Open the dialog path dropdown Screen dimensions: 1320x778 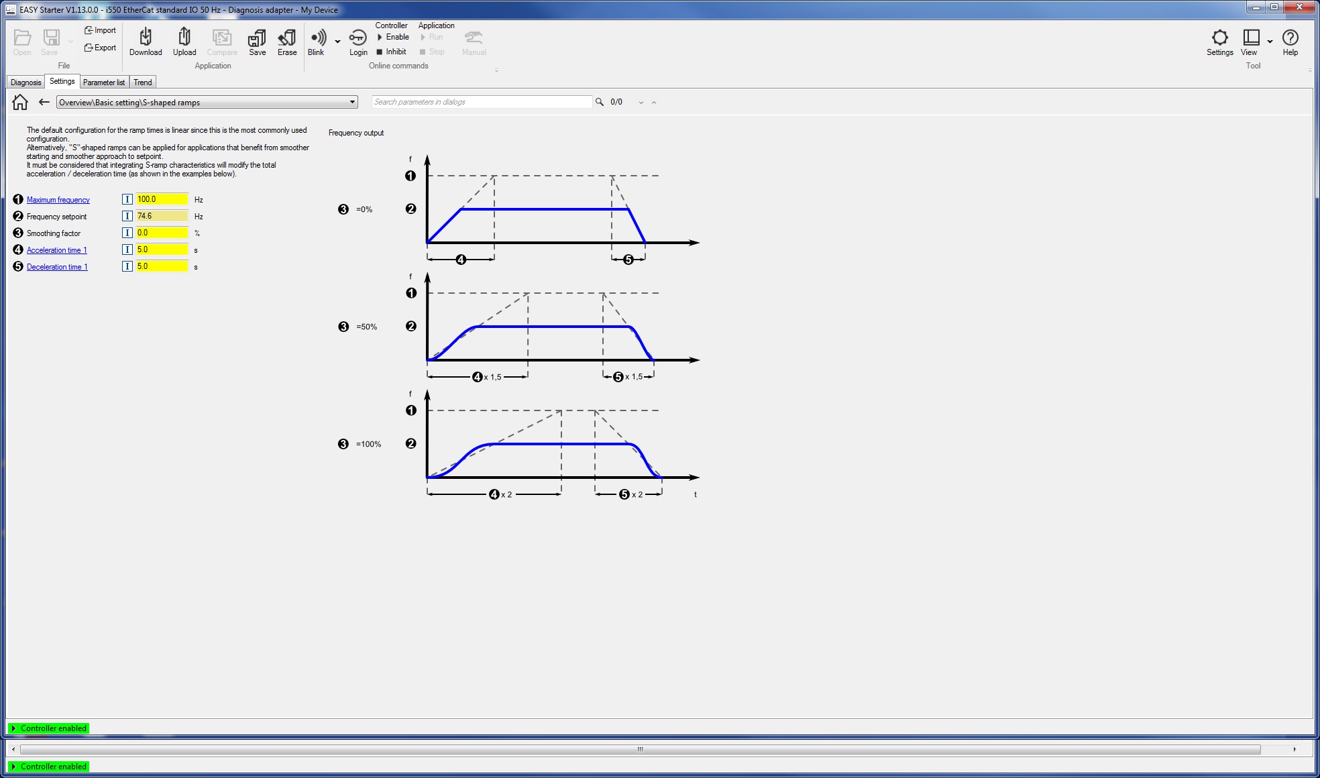tap(352, 102)
